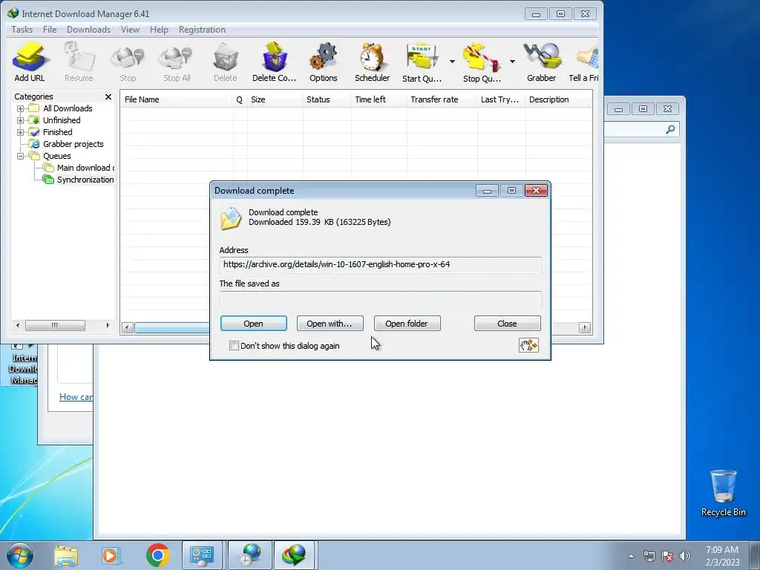The height and width of the screenshot is (570, 760).
Task: Click the Add URL toolbar icon
Action: point(30,62)
